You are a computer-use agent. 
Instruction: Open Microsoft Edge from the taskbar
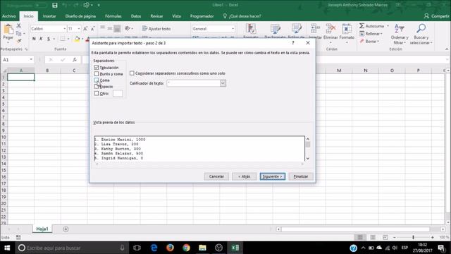click(154, 248)
